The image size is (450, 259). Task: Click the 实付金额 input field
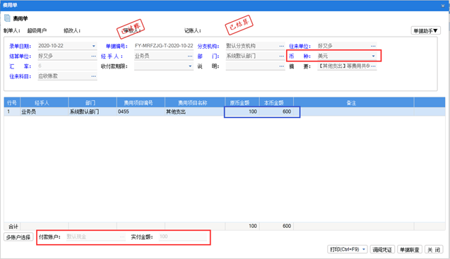183,236
